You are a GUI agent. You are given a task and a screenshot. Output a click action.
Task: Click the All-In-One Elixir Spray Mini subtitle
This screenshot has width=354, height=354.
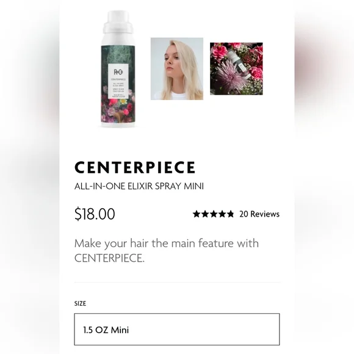pos(139,186)
